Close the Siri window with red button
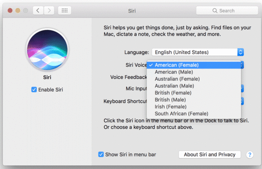This screenshot has width=262, height=169. tap(10, 11)
